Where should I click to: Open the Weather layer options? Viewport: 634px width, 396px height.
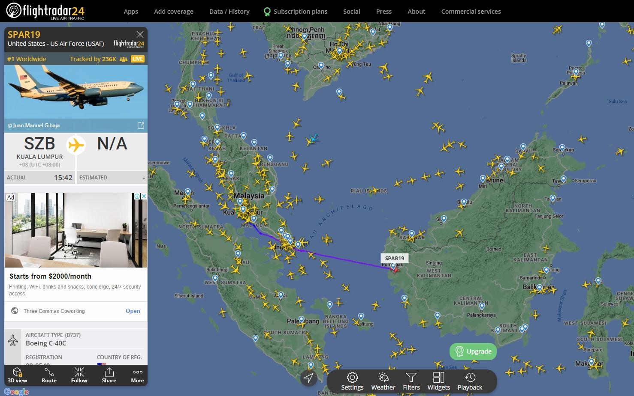click(x=383, y=381)
